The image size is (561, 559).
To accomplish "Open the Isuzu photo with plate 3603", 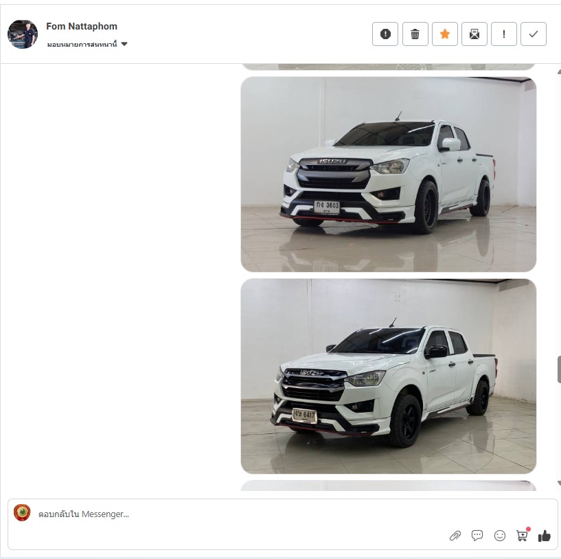I will click(x=389, y=174).
